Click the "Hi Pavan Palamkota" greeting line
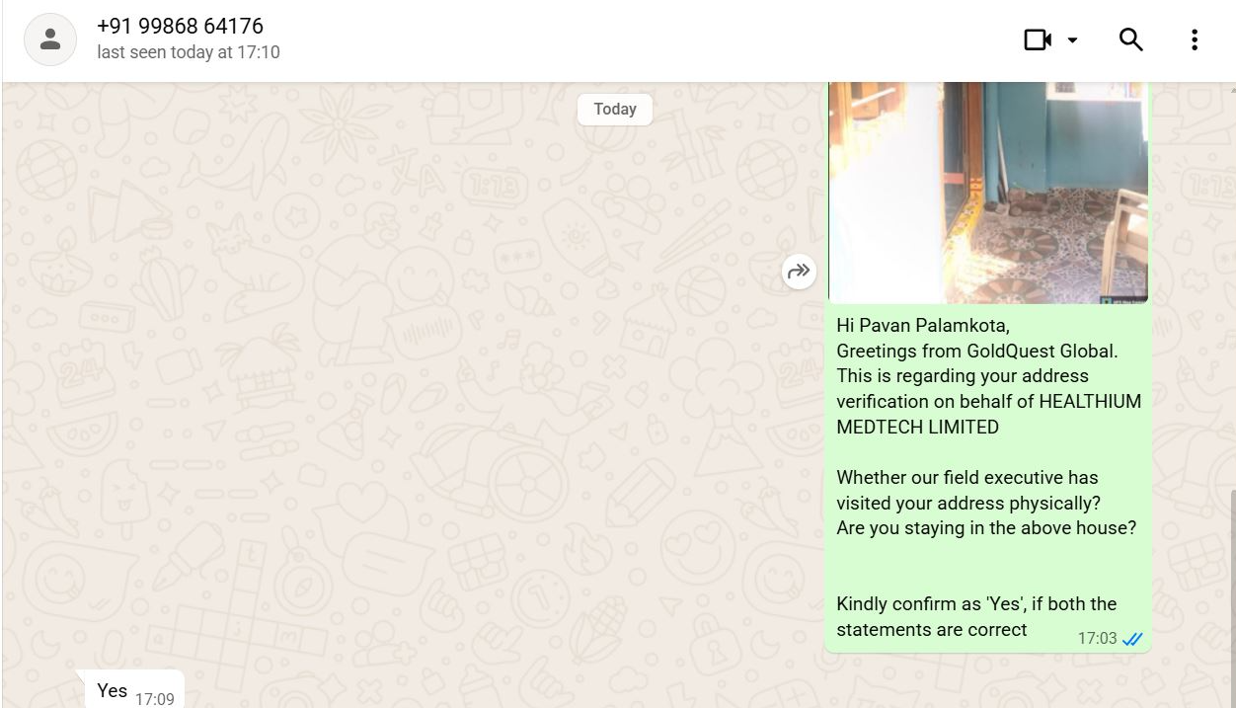The width and height of the screenshot is (1236, 708). coord(923,325)
